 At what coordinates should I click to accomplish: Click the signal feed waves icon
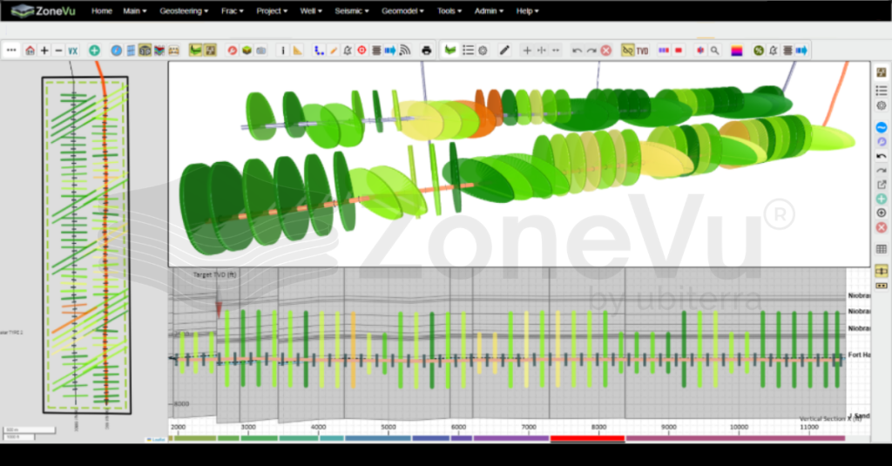pyautogui.click(x=404, y=51)
